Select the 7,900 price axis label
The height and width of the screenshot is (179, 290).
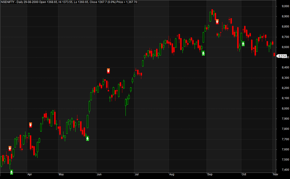285,119
